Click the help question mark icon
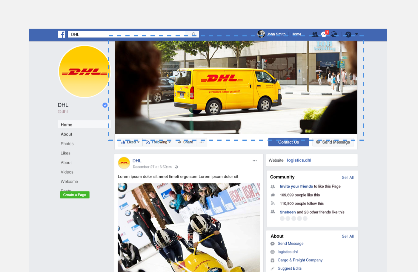This screenshot has height=272, width=418. click(349, 34)
